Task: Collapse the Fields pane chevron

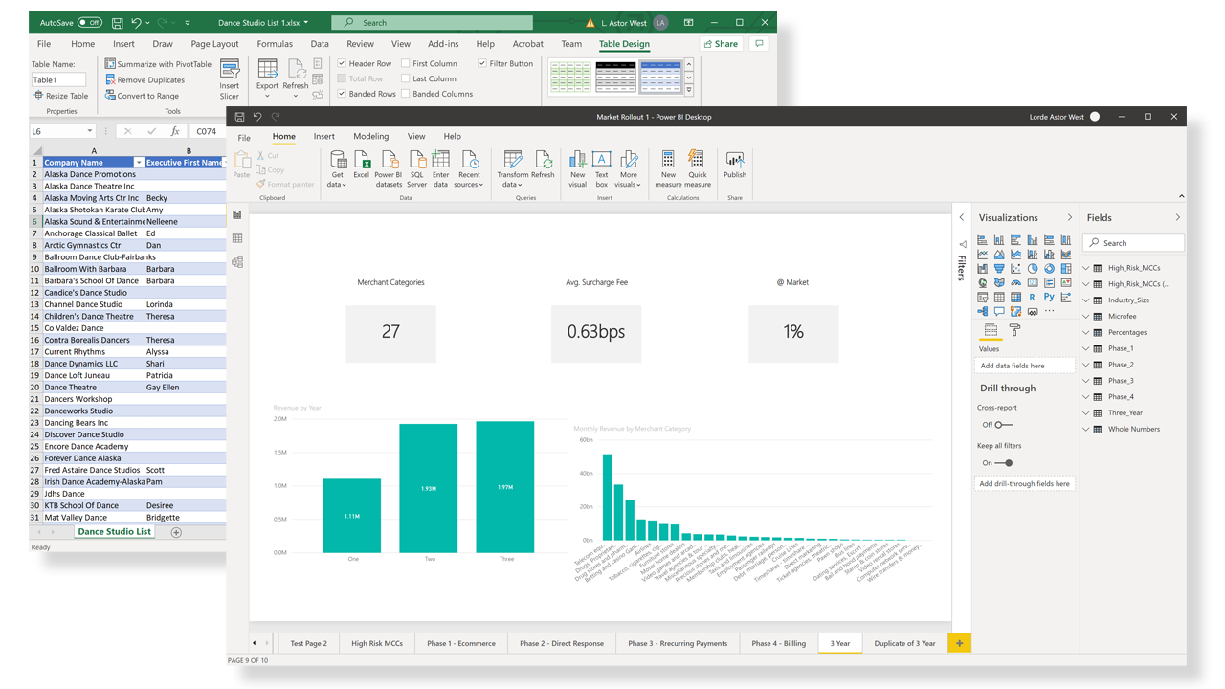Action: tap(1177, 218)
